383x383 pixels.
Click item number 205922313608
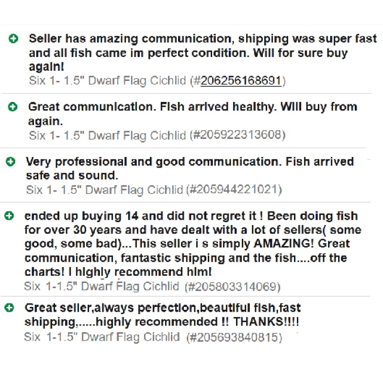click(x=237, y=135)
